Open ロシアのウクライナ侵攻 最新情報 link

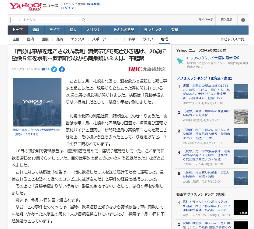[213, 58]
